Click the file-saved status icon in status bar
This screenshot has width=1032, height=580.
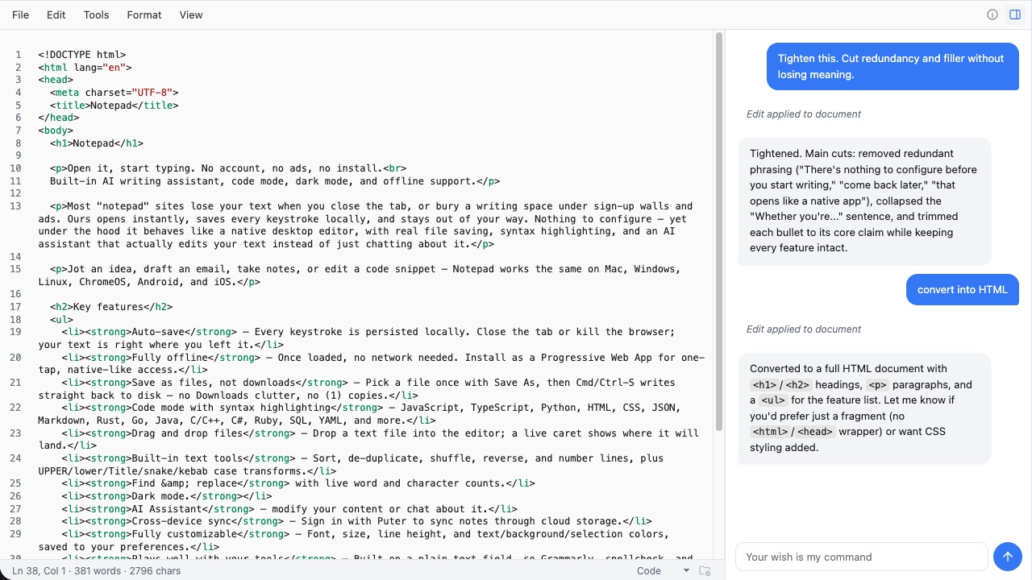(705, 570)
